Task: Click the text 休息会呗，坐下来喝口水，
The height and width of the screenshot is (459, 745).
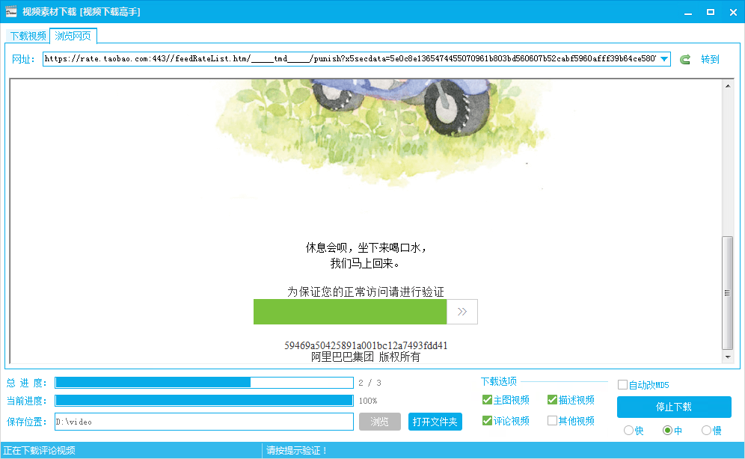Action: tap(366, 247)
